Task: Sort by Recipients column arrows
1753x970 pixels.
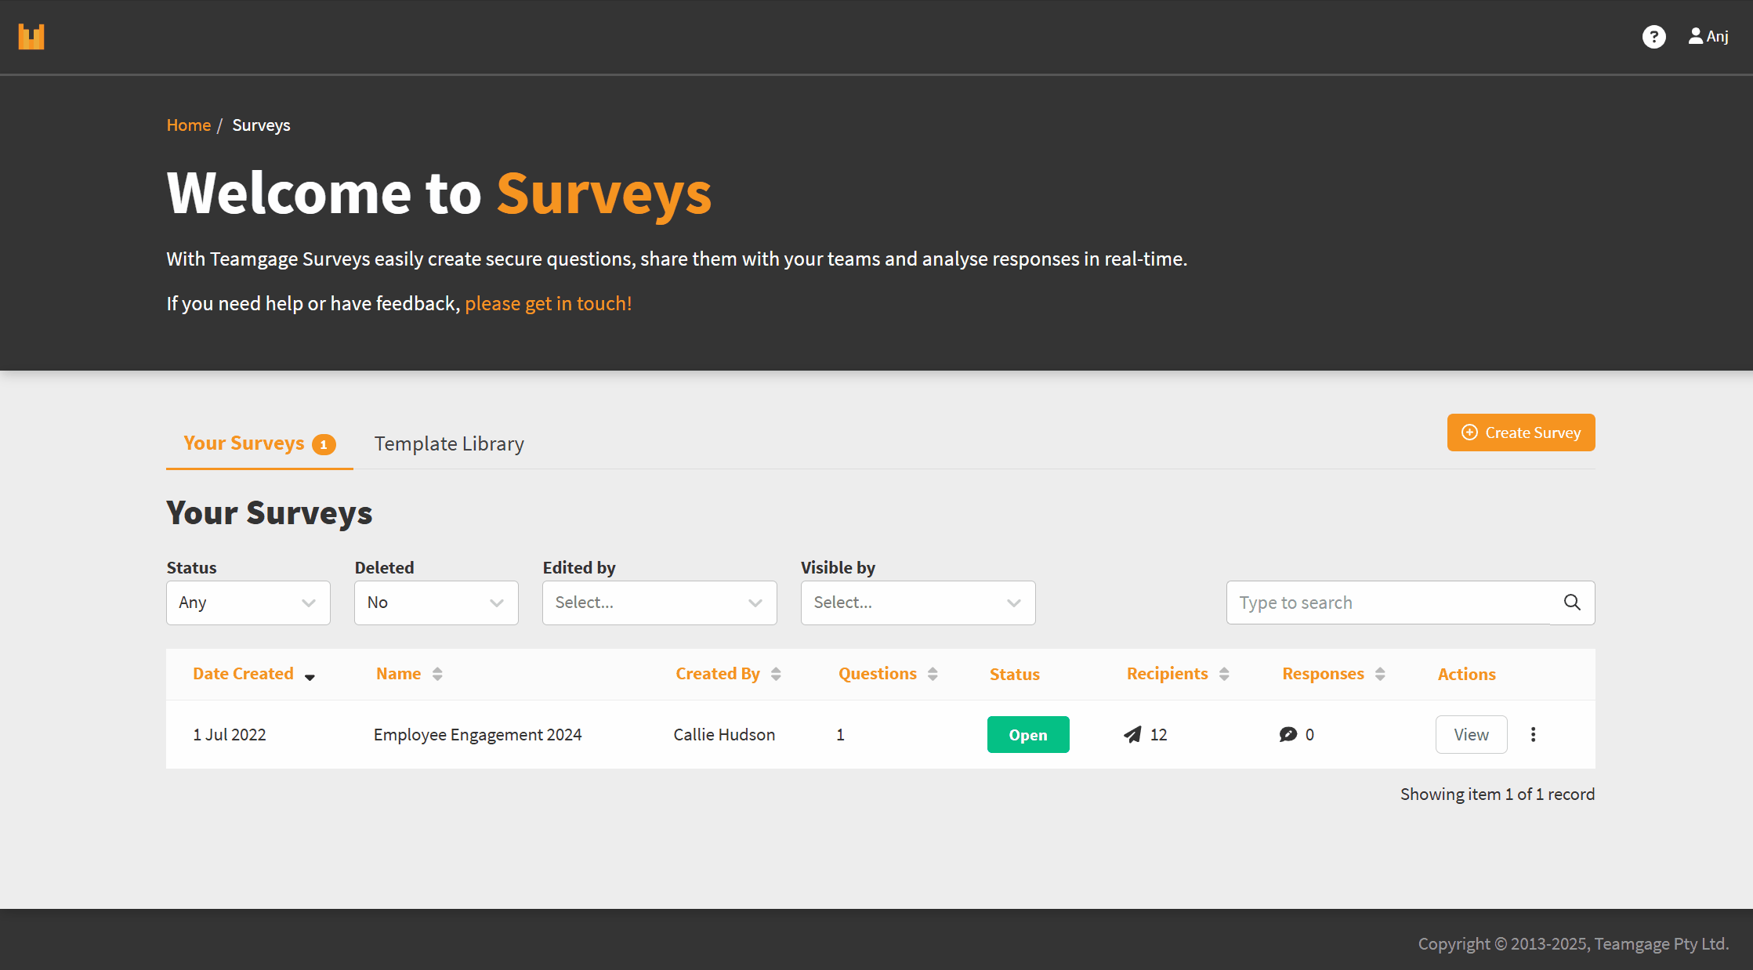Action: 1224,674
